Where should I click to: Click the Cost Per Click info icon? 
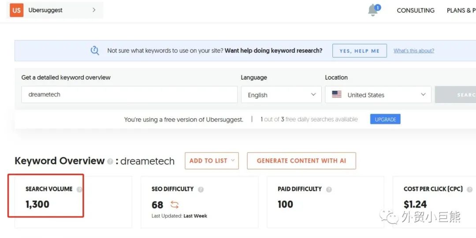[469, 190]
